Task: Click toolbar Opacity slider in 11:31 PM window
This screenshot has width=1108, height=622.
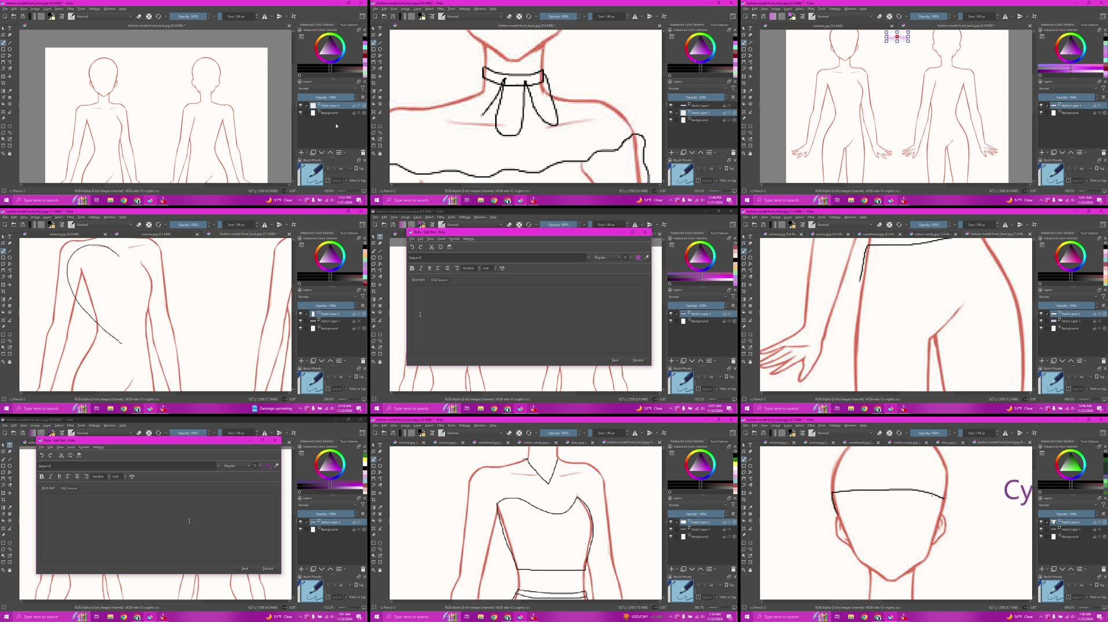Action: [188, 16]
